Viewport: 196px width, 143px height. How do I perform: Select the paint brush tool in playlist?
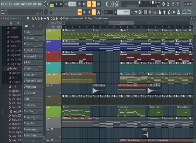[36, 19]
